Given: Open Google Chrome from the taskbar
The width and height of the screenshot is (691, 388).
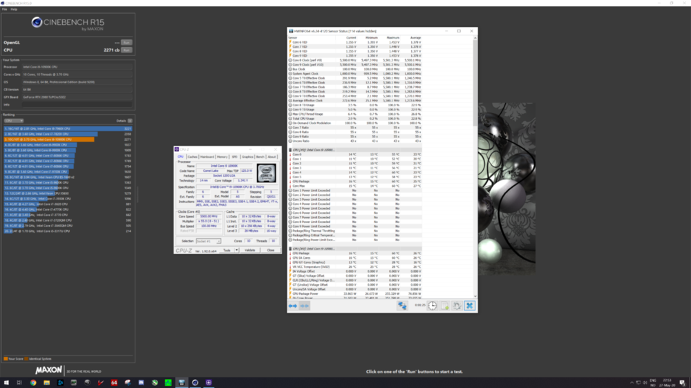Looking at the screenshot, I should click(33, 382).
